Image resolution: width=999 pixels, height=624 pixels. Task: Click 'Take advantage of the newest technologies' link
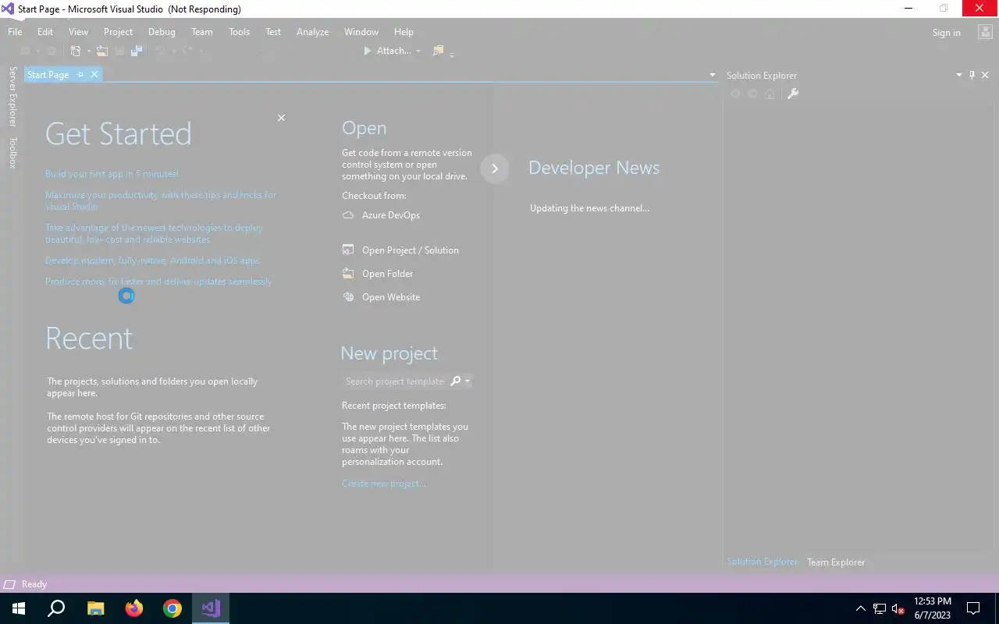[x=154, y=233]
